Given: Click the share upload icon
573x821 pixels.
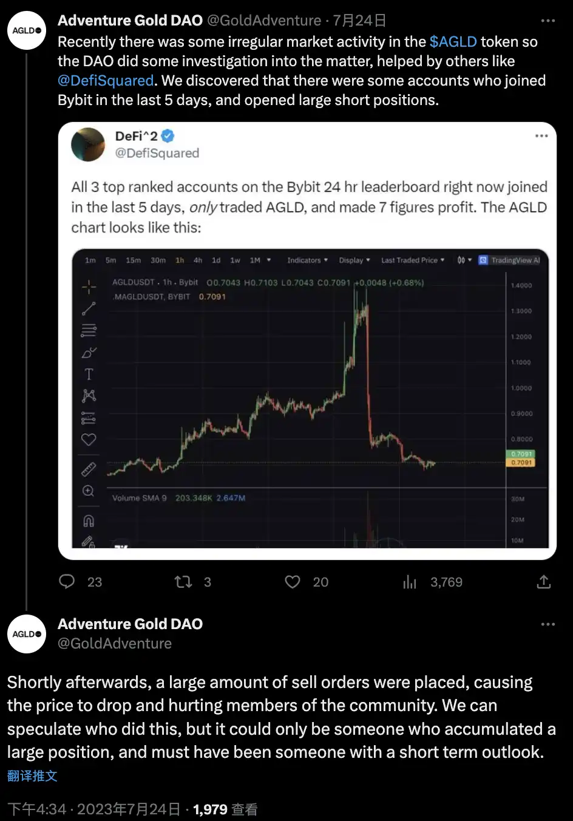Looking at the screenshot, I should point(544,582).
